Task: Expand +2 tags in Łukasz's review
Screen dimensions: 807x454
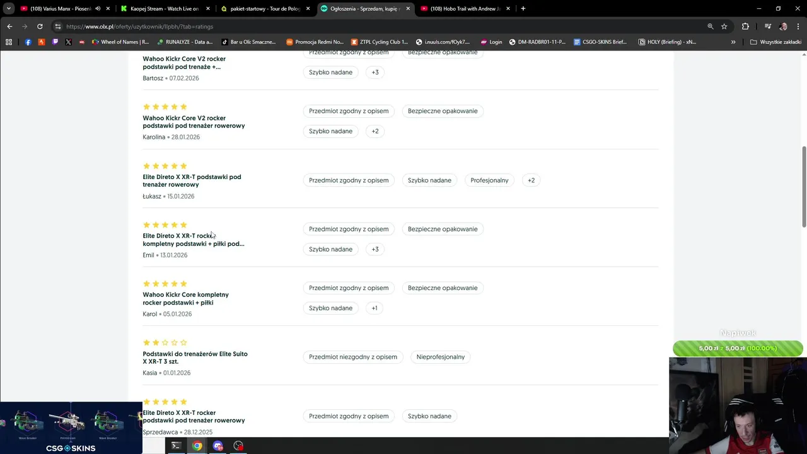Action: click(531, 180)
